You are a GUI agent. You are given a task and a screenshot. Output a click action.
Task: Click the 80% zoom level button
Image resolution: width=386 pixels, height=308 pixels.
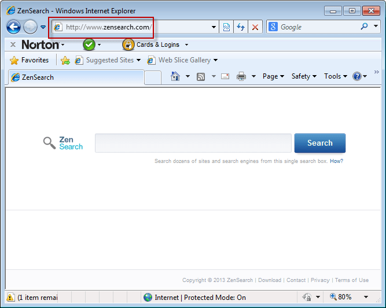[341, 297]
